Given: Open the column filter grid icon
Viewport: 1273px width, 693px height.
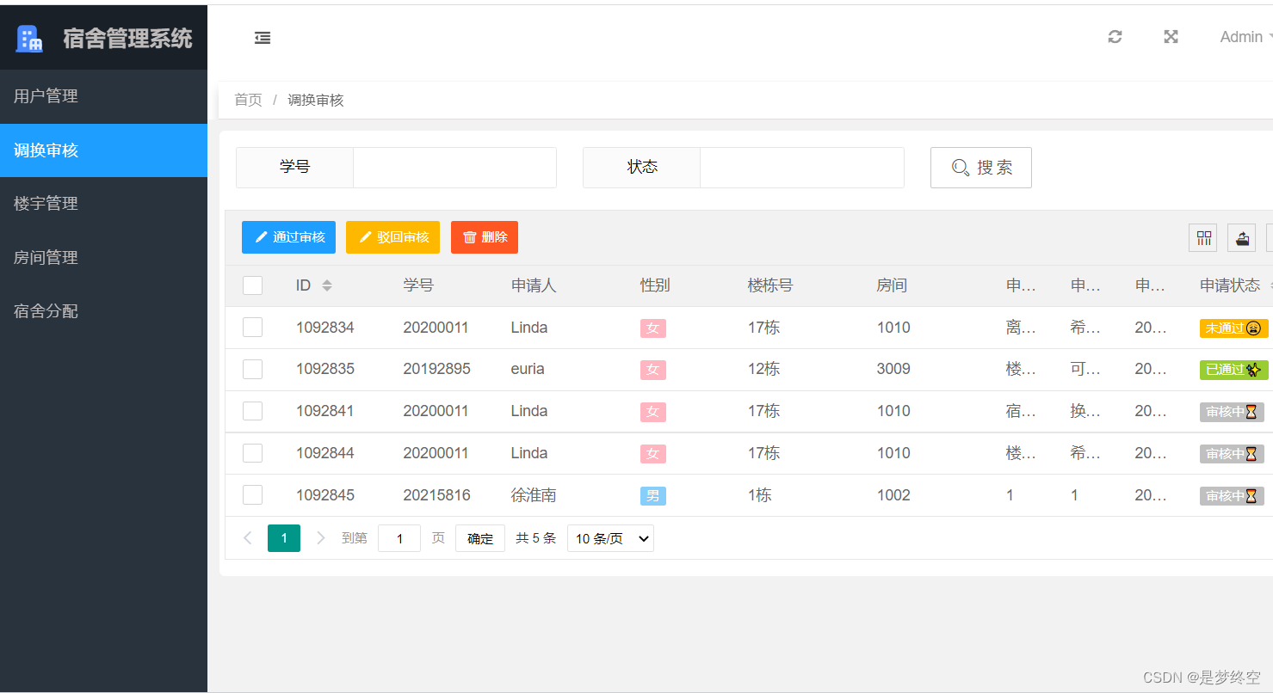Looking at the screenshot, I should click(1203, 238).
